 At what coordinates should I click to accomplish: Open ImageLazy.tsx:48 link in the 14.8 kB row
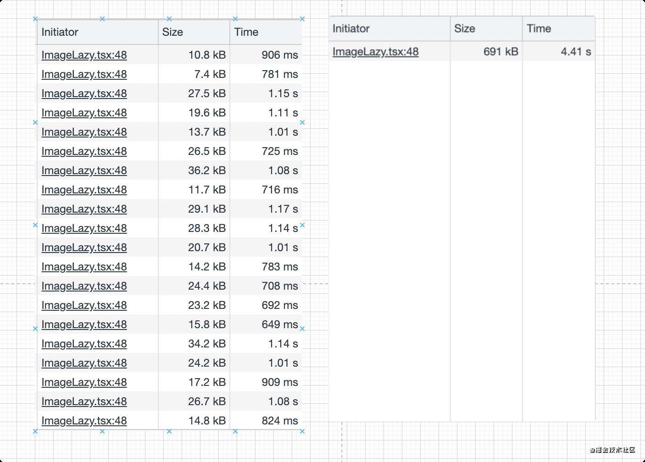coord(84,421)
